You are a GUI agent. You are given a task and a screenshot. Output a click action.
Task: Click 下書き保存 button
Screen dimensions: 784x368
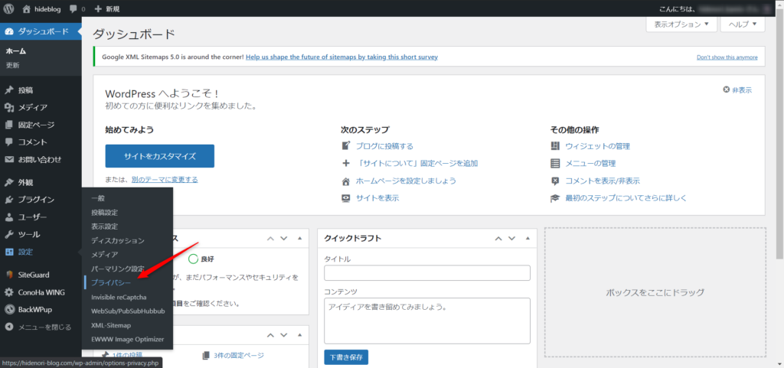tap(346, 357)
